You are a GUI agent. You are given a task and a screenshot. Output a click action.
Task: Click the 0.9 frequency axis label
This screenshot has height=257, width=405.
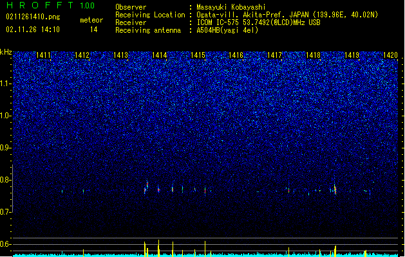[6, 148]
